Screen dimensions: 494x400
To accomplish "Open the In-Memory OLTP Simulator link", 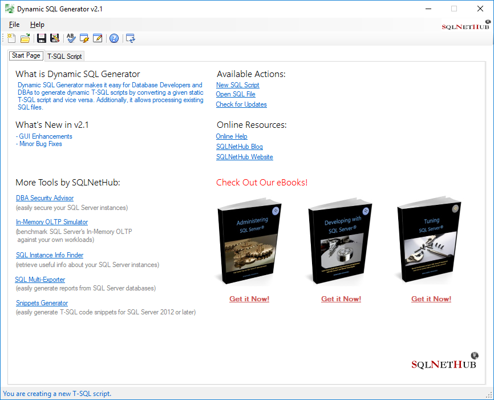I will click(x=52, y=222).
